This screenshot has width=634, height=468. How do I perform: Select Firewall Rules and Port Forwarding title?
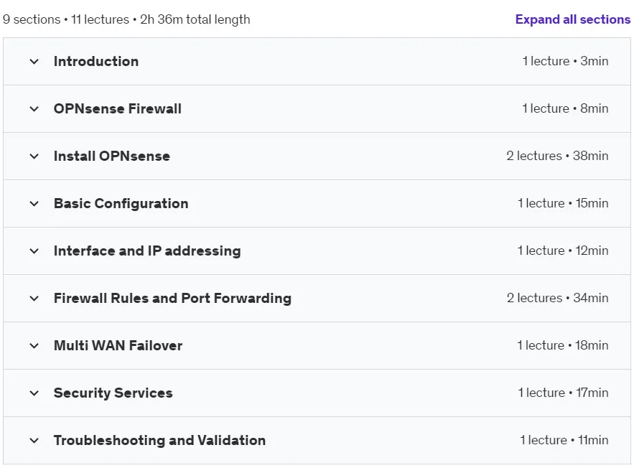172,299
